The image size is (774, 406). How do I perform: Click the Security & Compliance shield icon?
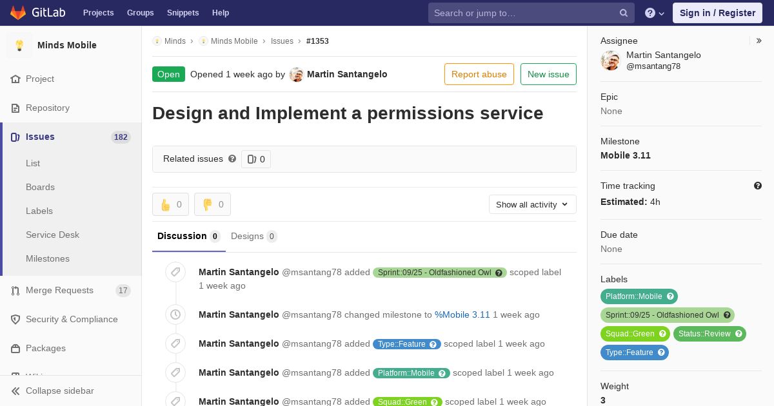pos(15,320)
